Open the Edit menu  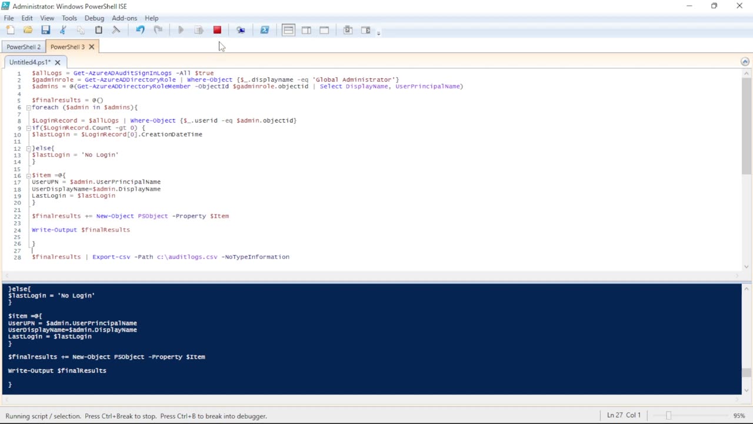pyautogui.click(x=27, y=18)
